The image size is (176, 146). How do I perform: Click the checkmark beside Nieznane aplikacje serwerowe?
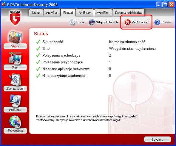tap(38, 69)
